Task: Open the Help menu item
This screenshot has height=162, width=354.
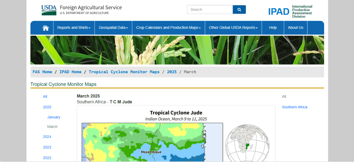Action: (x=273, y=28)
